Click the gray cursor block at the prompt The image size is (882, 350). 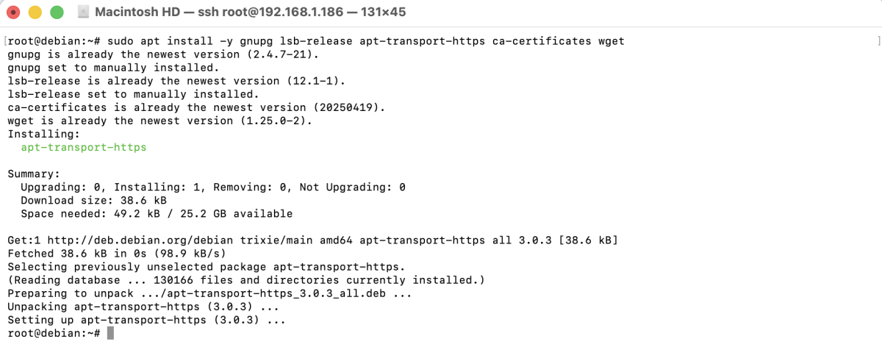(110, 334)
